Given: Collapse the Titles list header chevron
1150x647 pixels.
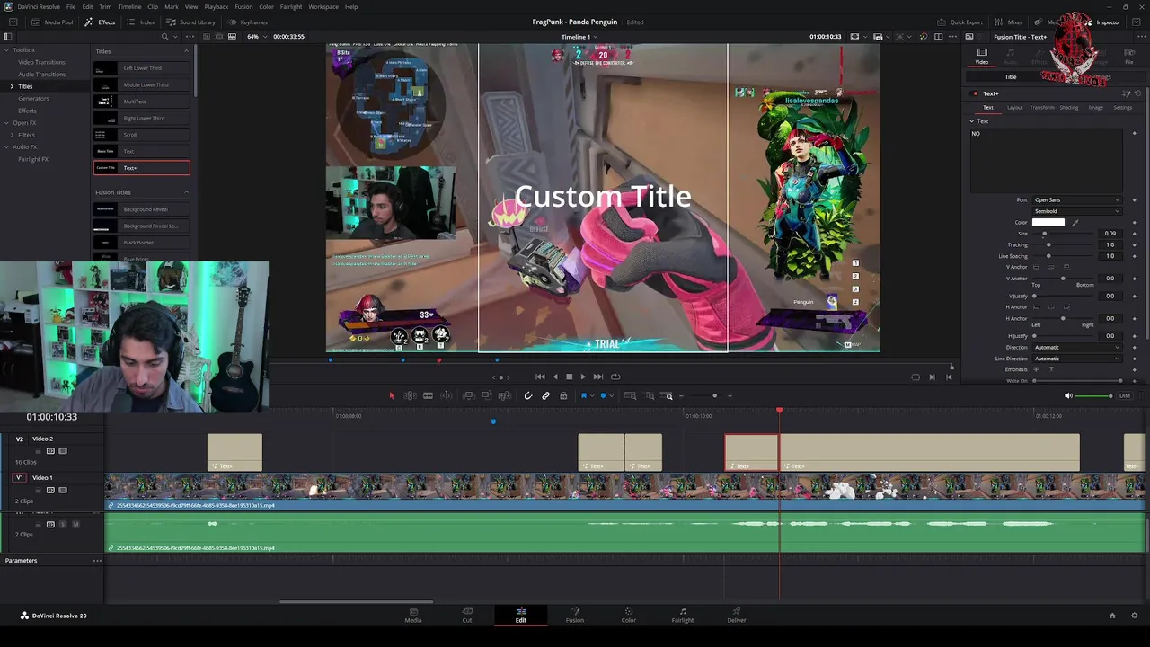Looking at the screenshot, I should pos(186,51).
